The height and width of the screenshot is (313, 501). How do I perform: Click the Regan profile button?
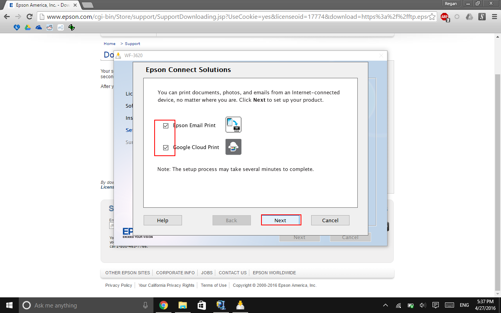pos(451,4)
